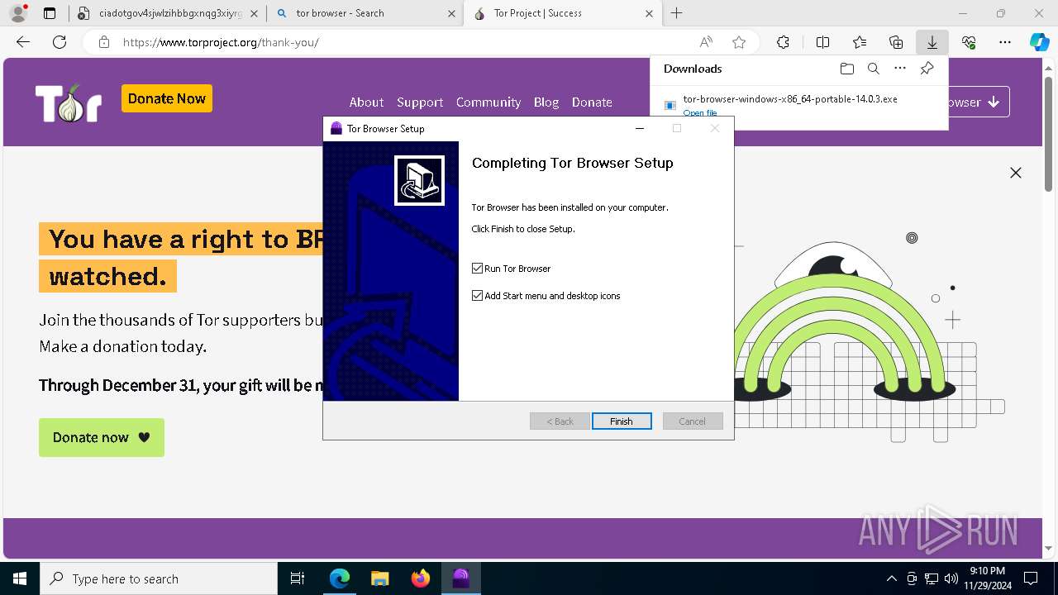Click the green Donate now heart button
1058x595 pixels.
point(102,437)
